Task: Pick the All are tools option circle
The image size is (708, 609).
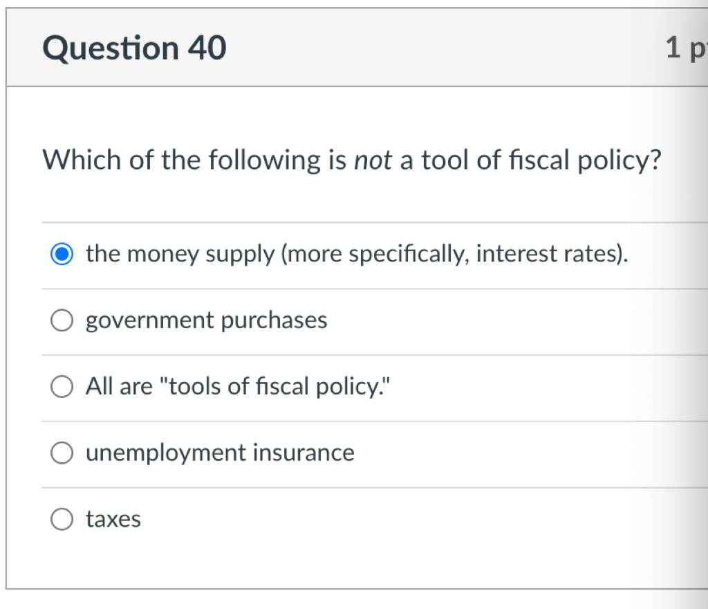Action: 62,387
